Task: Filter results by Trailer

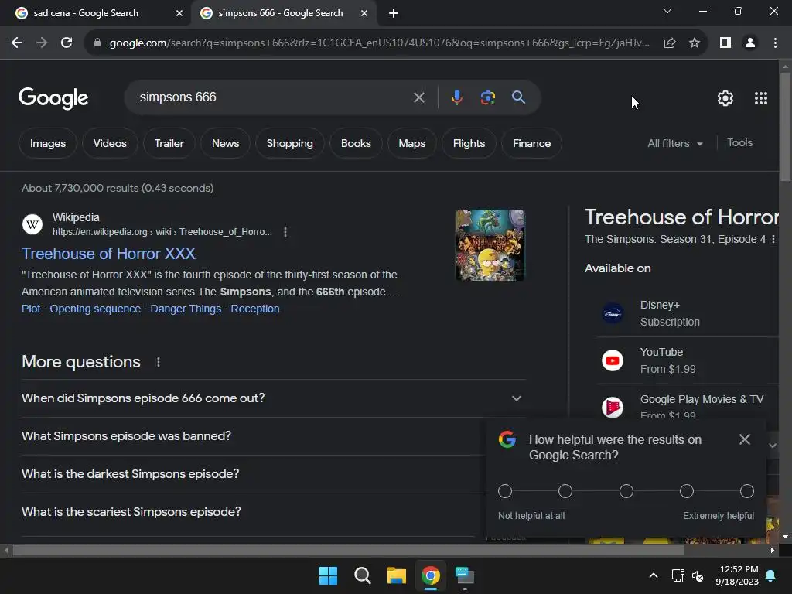Action: [169, 143]
